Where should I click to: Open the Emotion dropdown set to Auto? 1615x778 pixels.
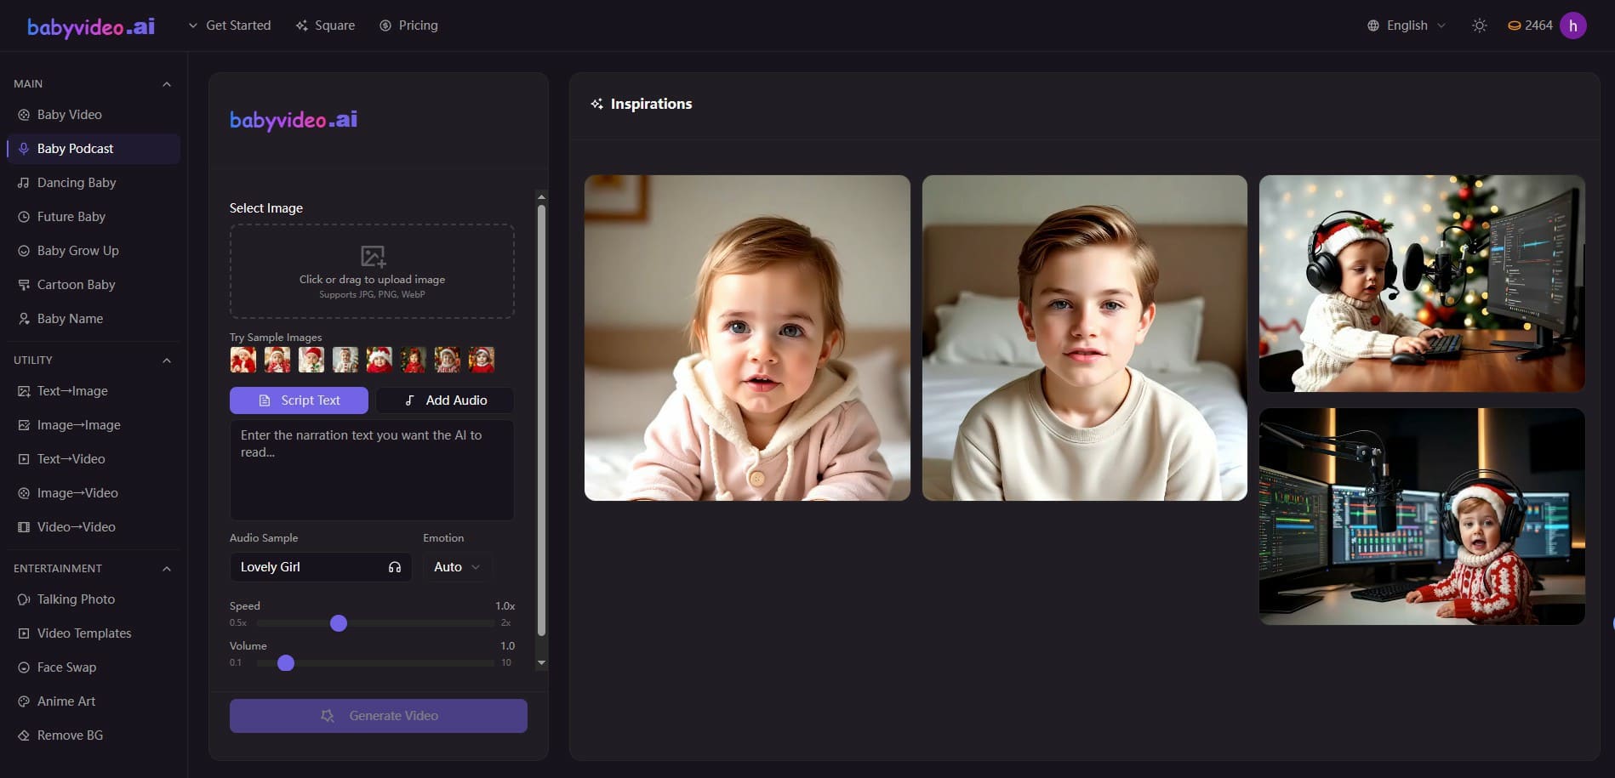(455, 566)
